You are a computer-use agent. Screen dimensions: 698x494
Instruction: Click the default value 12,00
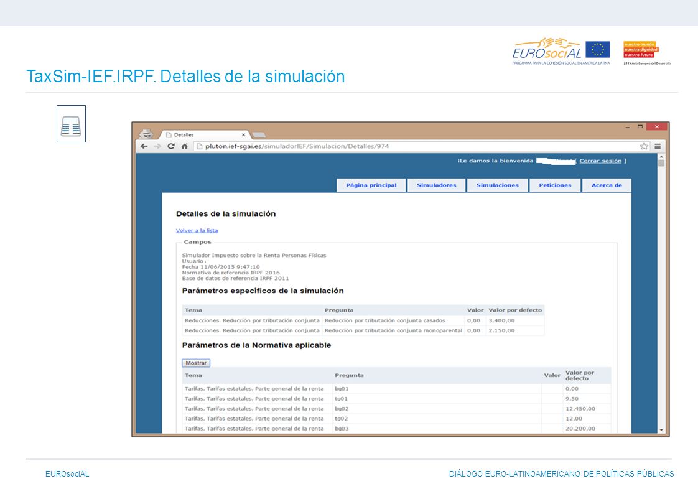click(574, 418)
